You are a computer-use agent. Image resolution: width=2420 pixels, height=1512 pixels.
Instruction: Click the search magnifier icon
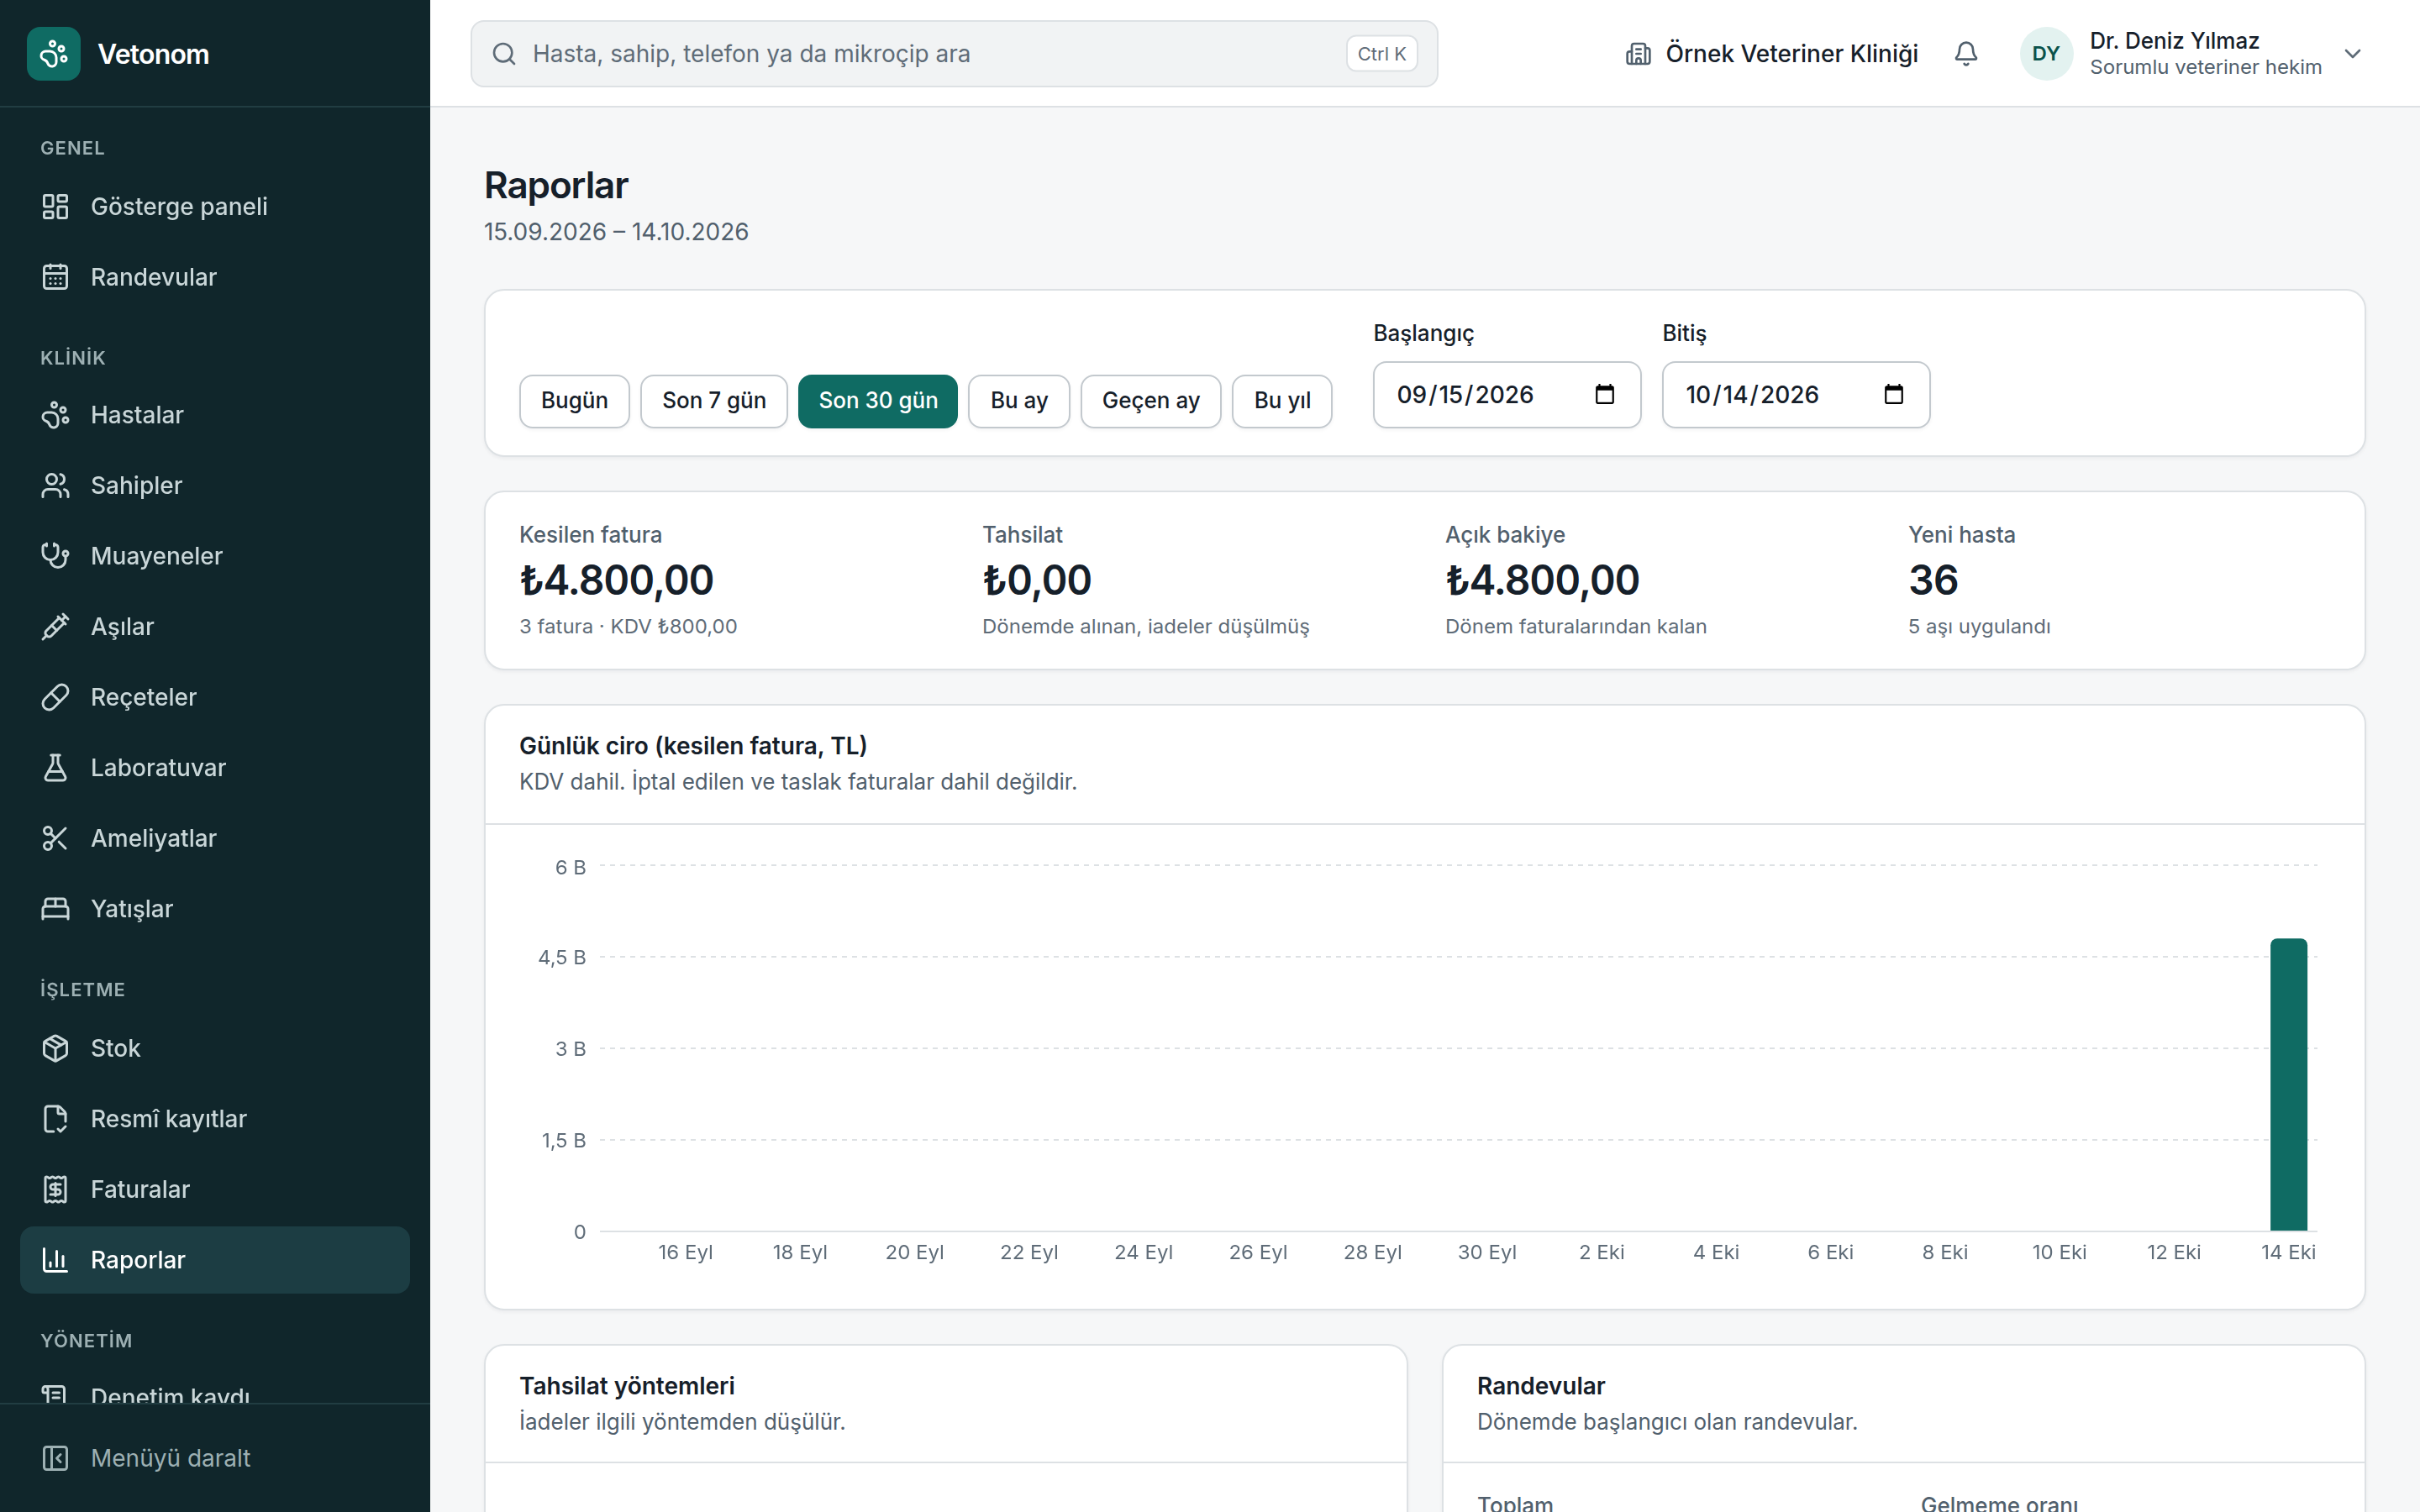(504, 54)
